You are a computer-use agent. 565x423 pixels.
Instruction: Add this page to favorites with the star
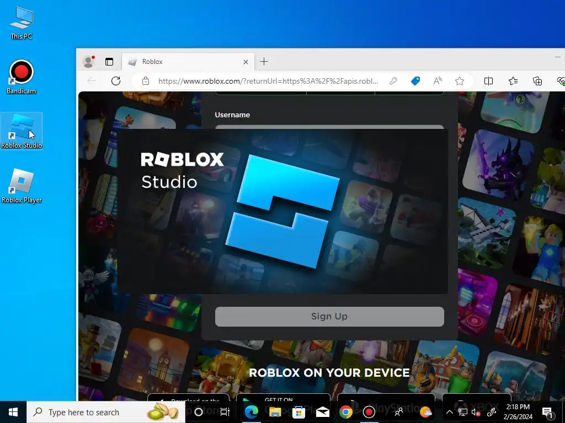[460, 81]
